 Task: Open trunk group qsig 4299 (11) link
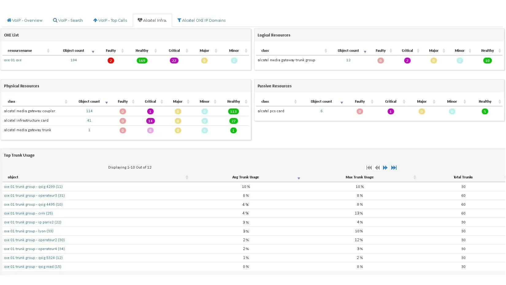click(33, 187)
